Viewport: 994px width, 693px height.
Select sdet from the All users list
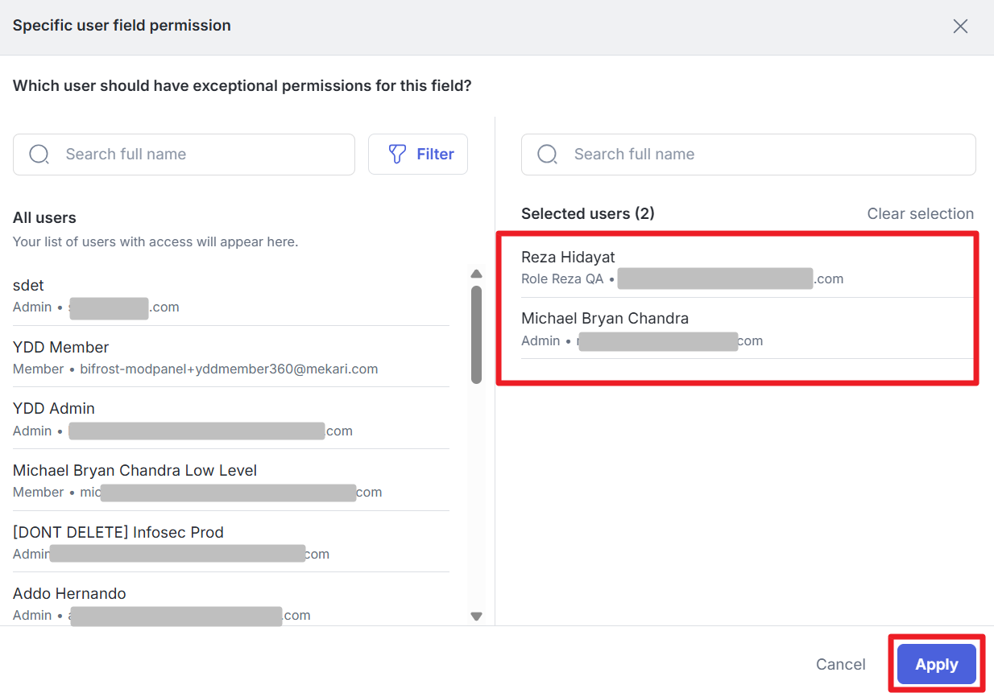230,295
